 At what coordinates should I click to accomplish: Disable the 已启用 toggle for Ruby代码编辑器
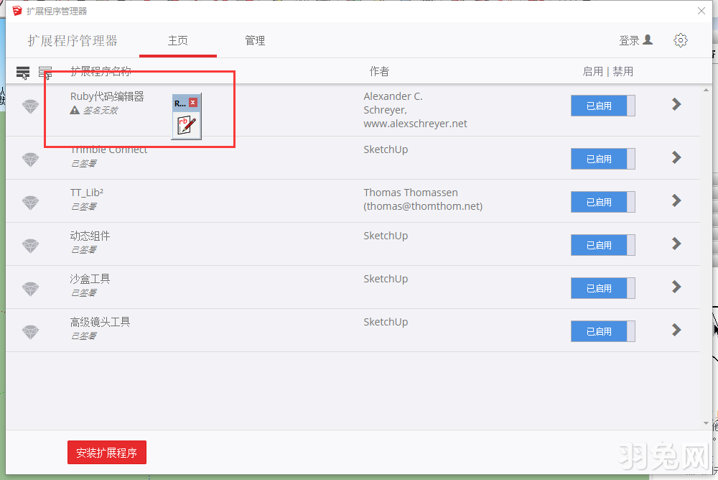(x=603, y=106)
